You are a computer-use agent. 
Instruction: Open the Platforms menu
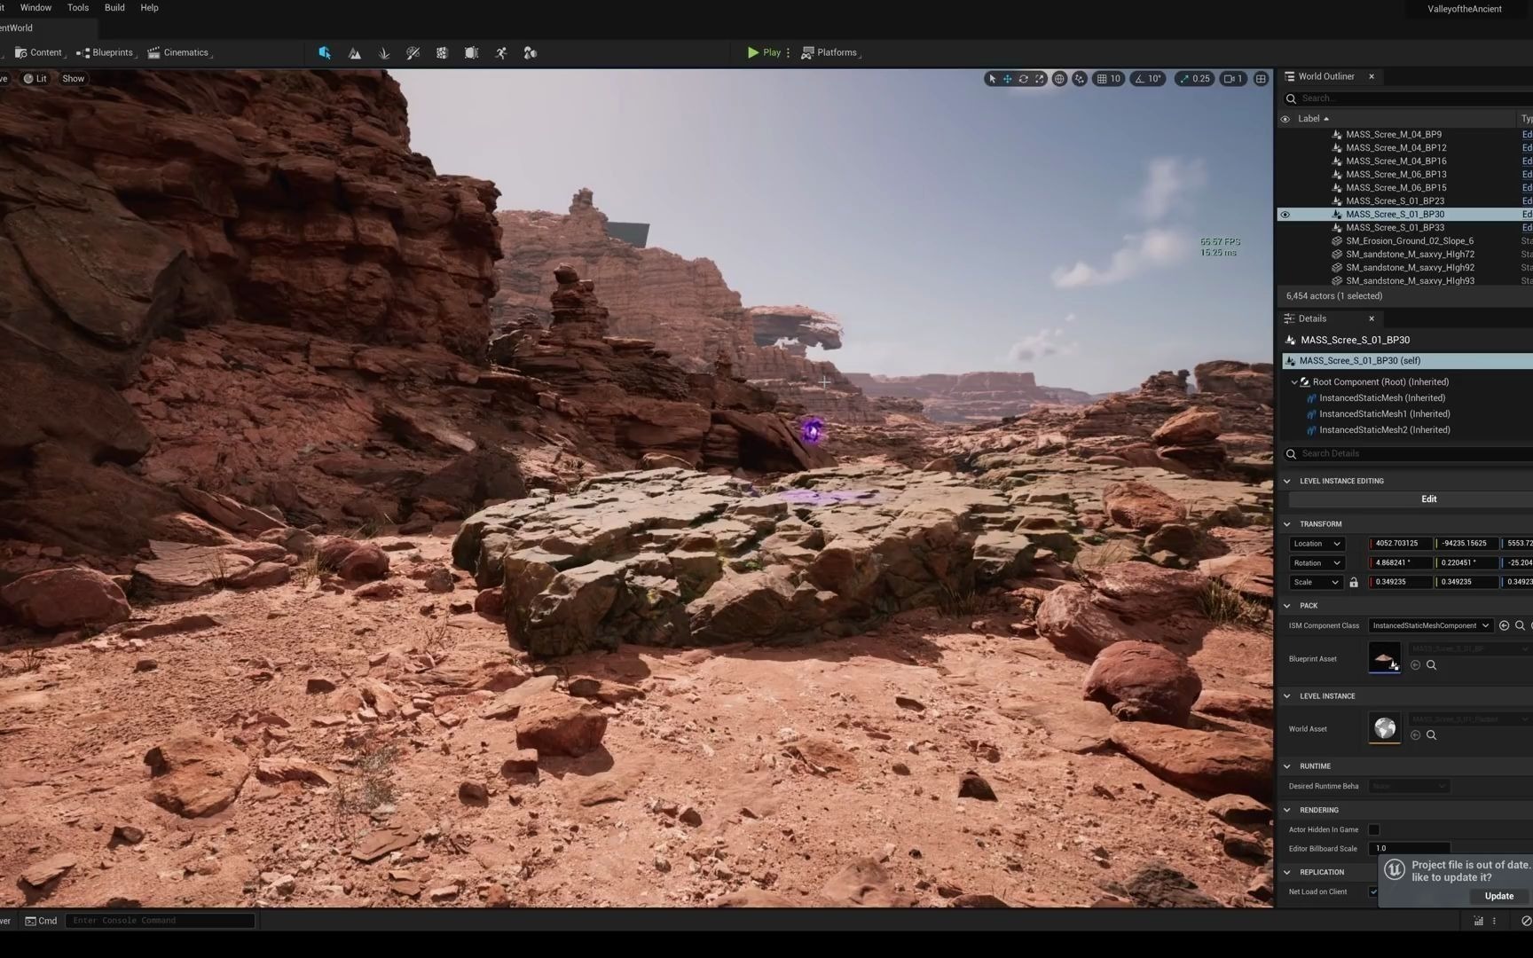[831, 53]
